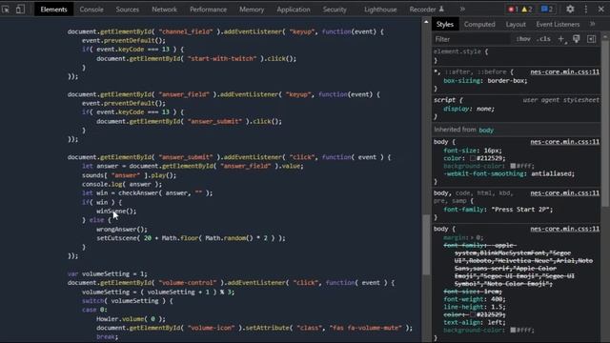This screenshot has height=343, width=610.
Task: Toggle the .cls class editor button
Action: 543,39
